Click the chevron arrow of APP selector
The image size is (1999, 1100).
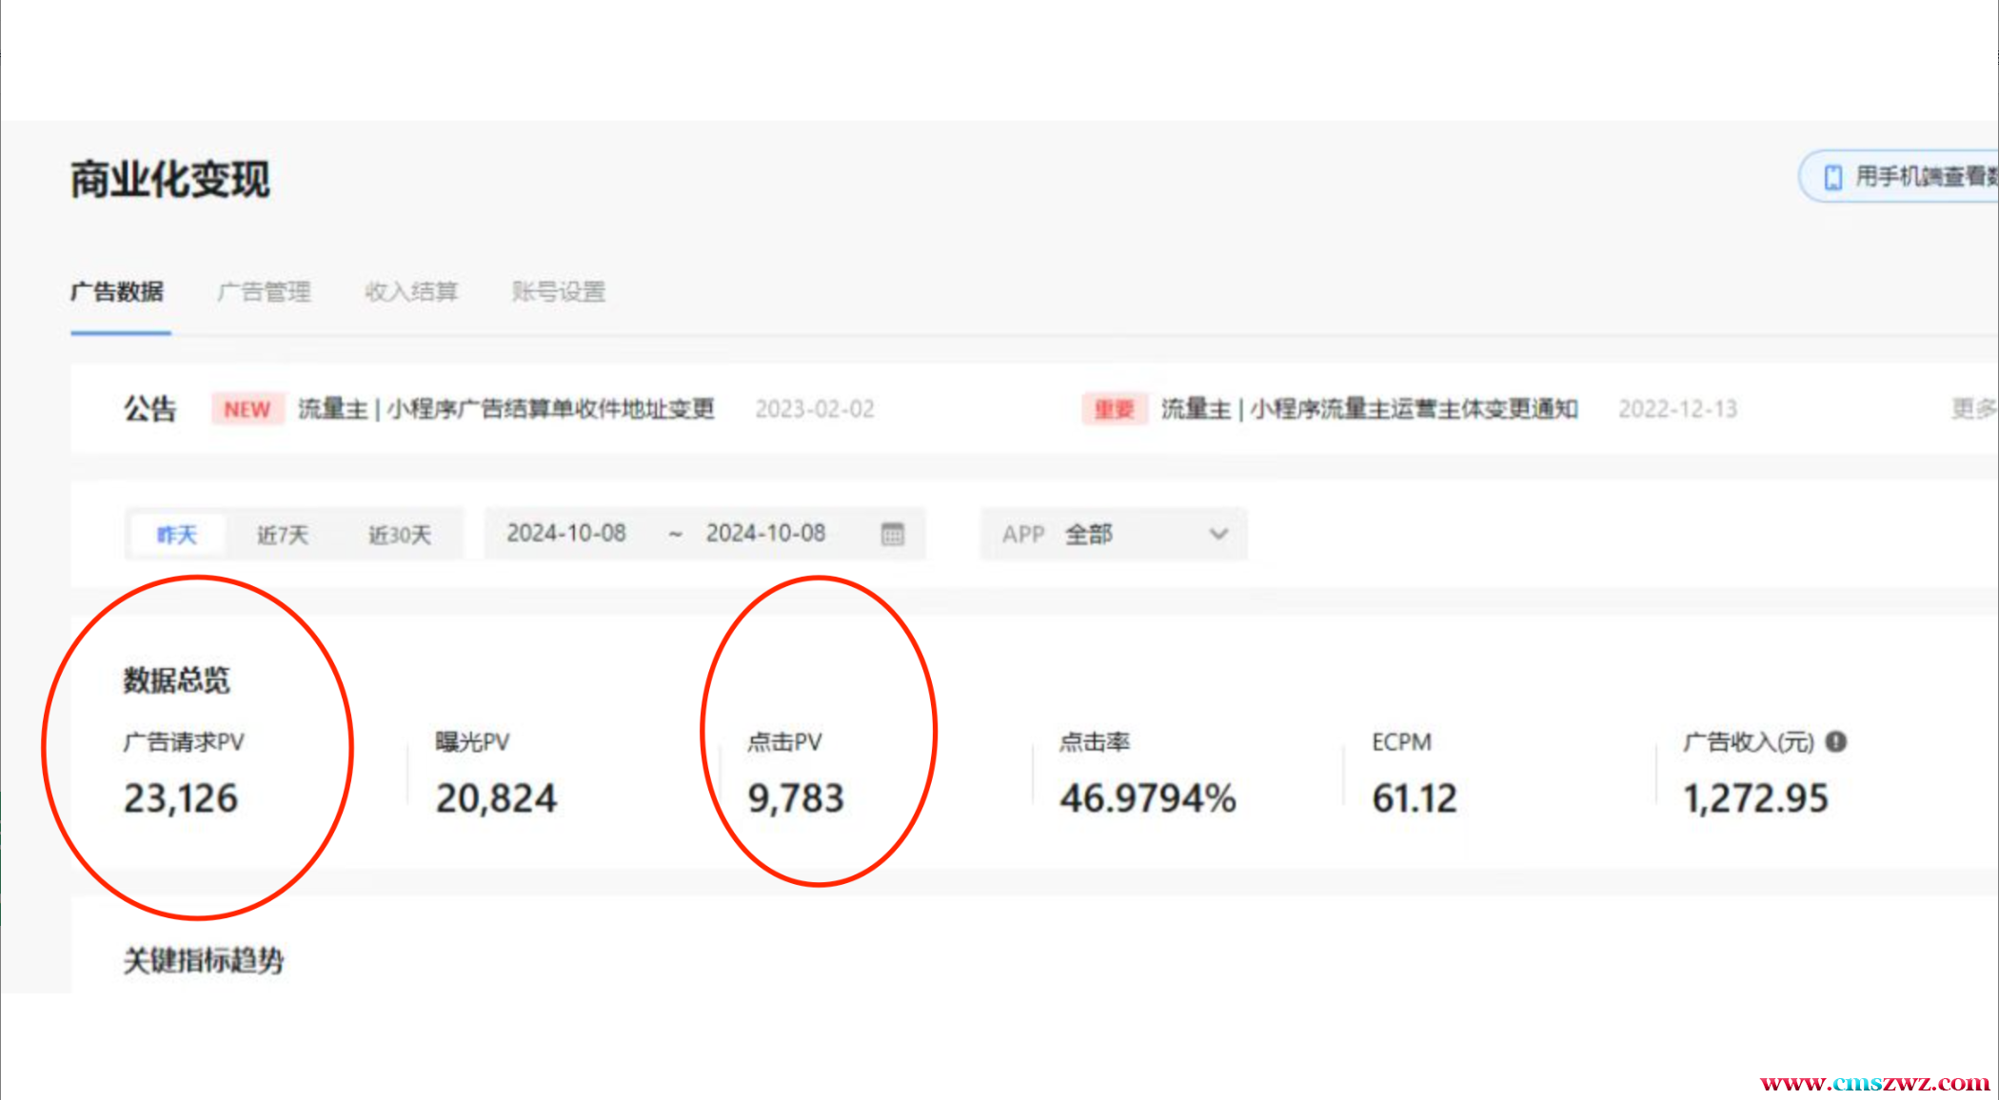click(1218, 534)
